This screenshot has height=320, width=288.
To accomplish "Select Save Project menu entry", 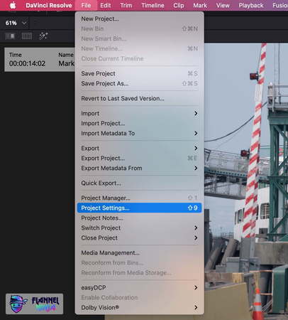I will (x=139, y=73).
